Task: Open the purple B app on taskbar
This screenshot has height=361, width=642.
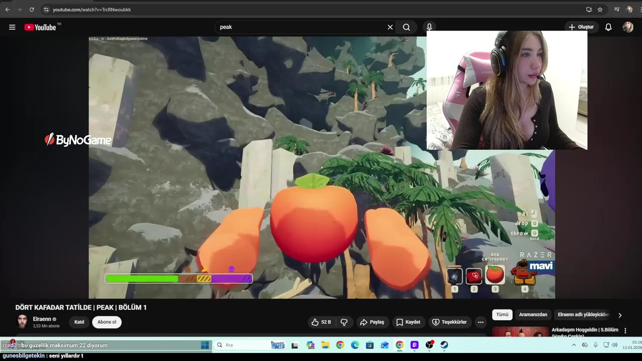Action: click(x=414, y=345)
